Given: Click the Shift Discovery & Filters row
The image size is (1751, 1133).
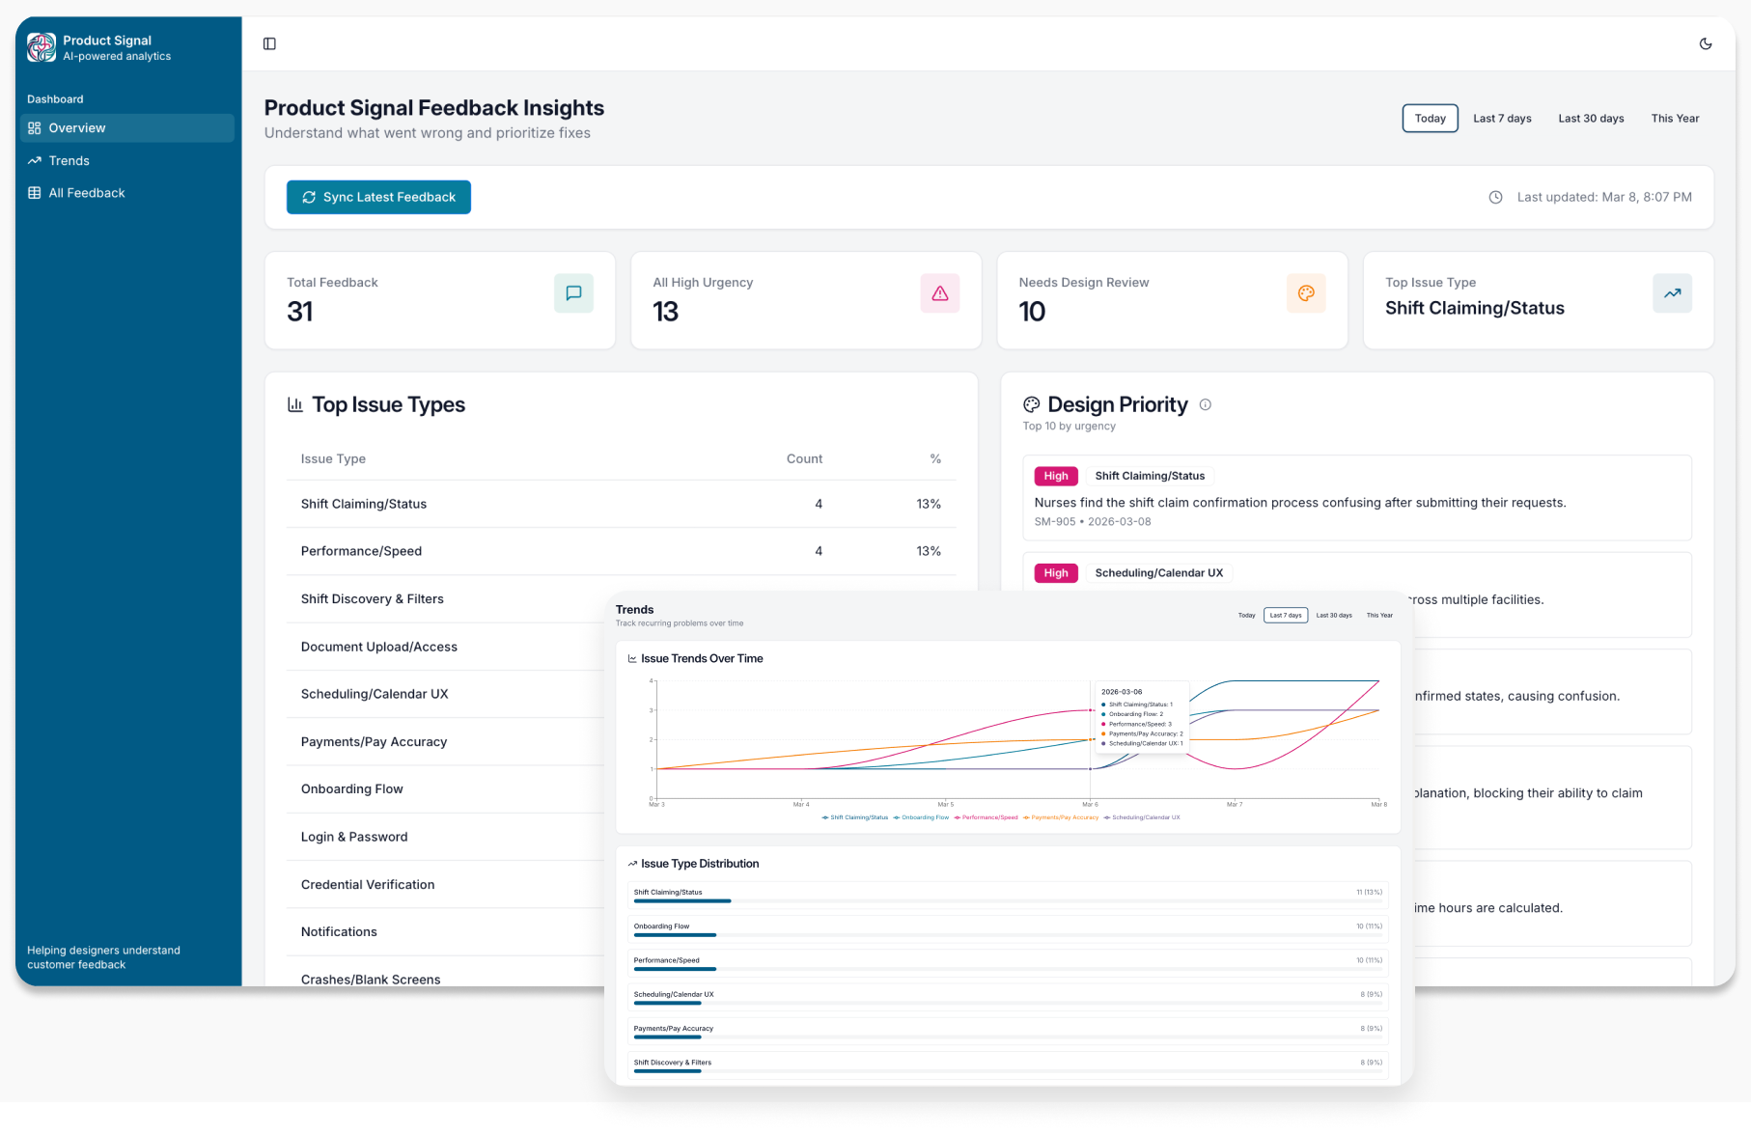Looking at the screenshot, I should 446,599.
